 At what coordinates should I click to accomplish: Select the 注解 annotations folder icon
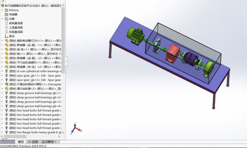6,19
